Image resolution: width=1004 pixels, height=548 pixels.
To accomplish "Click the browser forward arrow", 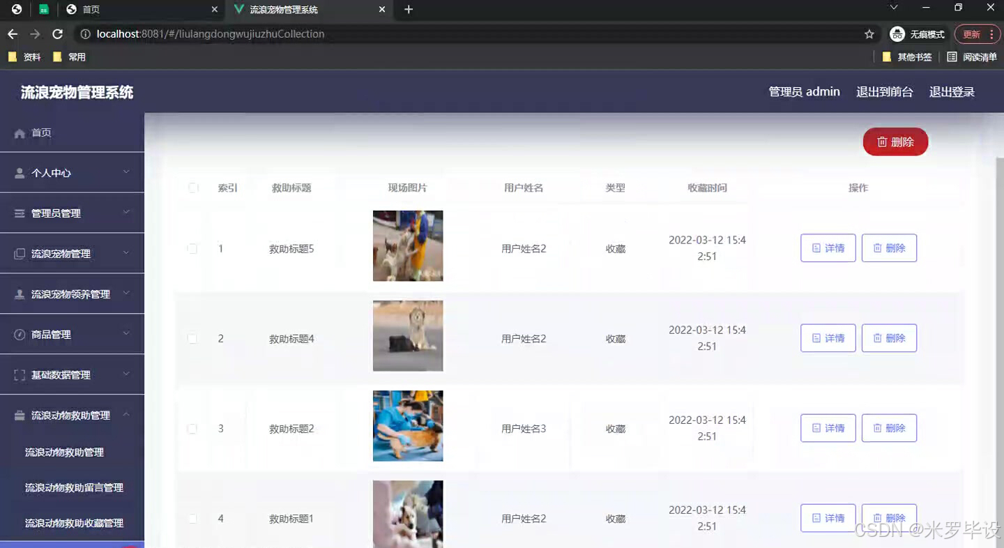I will click(35, 34).
